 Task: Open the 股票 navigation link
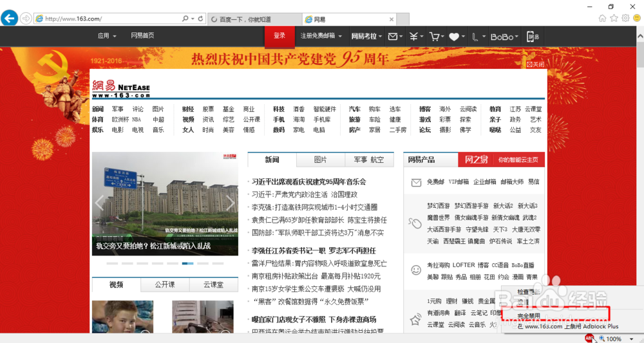coord(208,109)
